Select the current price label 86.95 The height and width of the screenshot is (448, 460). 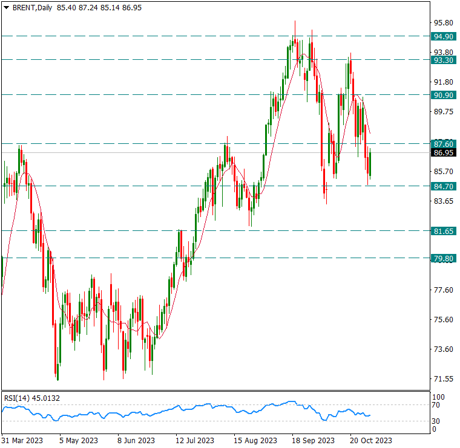(444, 152)
